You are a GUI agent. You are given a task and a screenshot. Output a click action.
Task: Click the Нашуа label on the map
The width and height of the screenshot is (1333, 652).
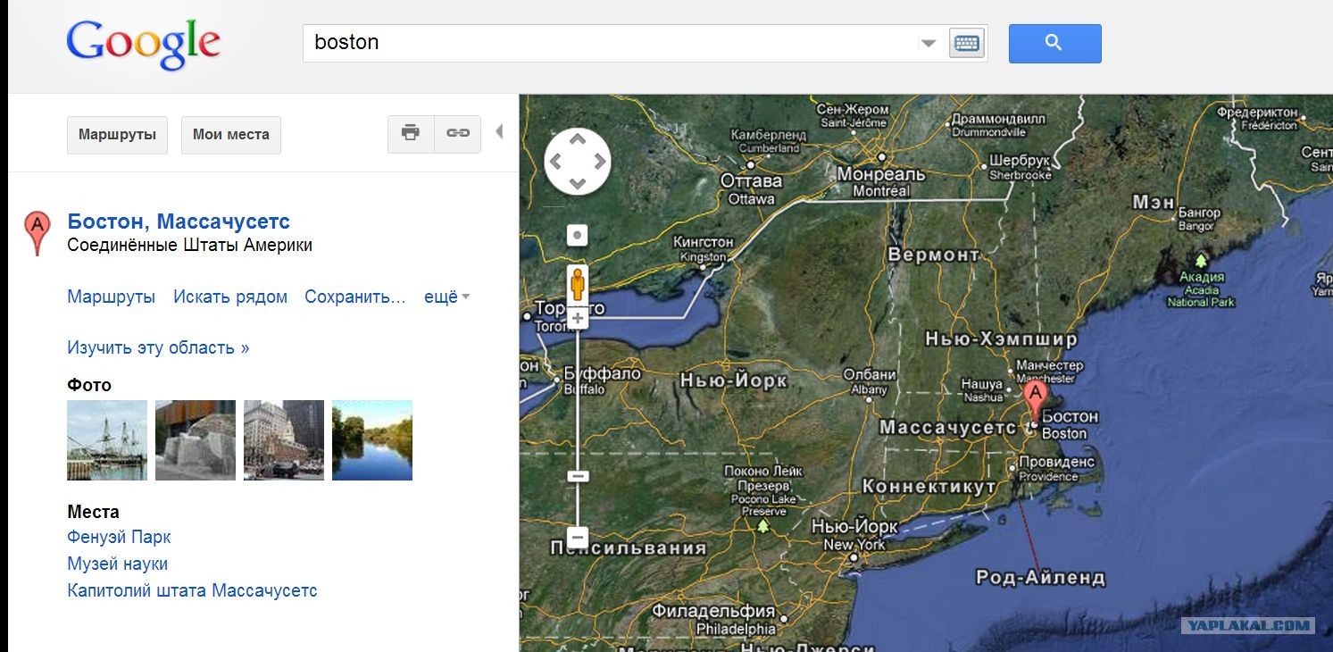click(982, 385)
